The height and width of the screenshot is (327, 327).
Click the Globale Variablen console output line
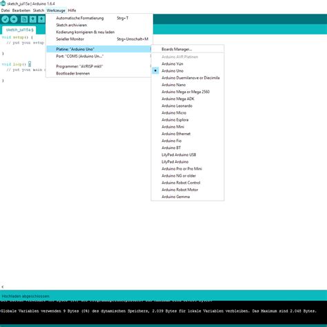[158, 311]
